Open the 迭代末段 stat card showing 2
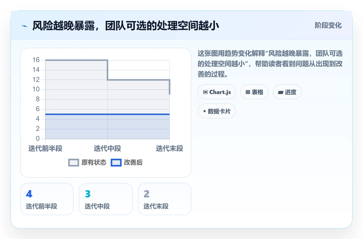The height and width of the screenshot is (239, 363). (165, 199)
